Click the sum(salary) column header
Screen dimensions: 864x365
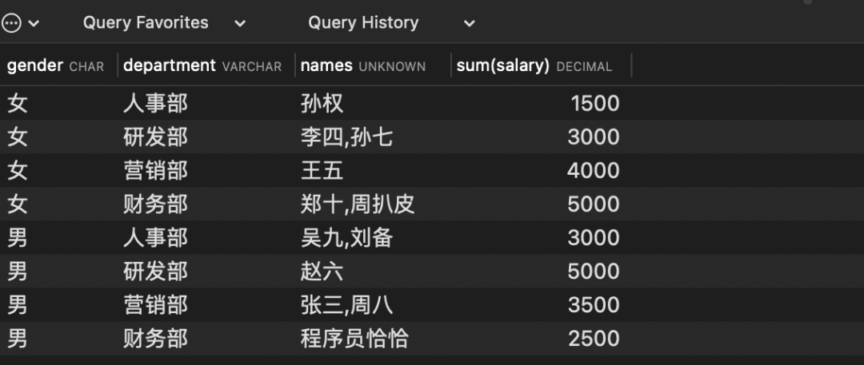534,66
